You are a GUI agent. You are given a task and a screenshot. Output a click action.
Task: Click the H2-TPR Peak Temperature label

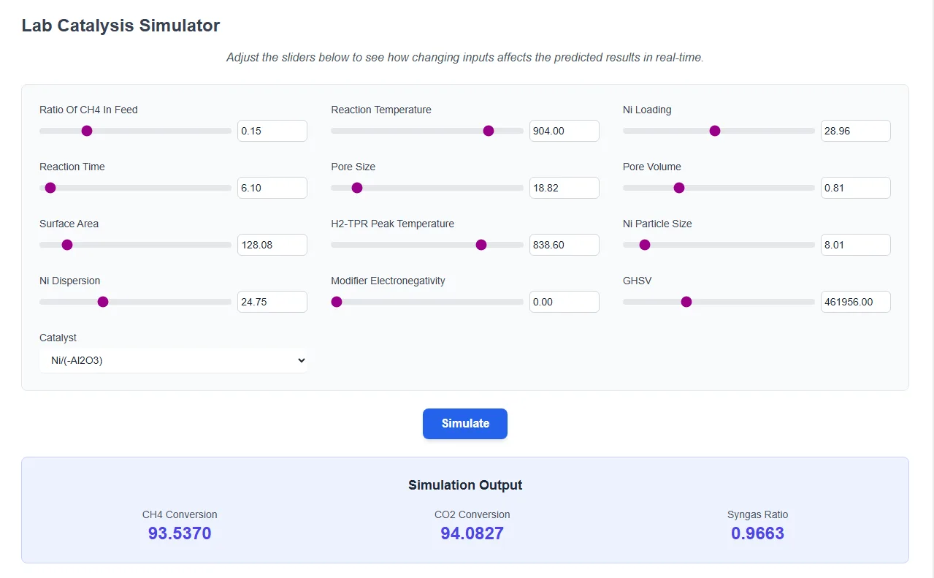[392, 224]
